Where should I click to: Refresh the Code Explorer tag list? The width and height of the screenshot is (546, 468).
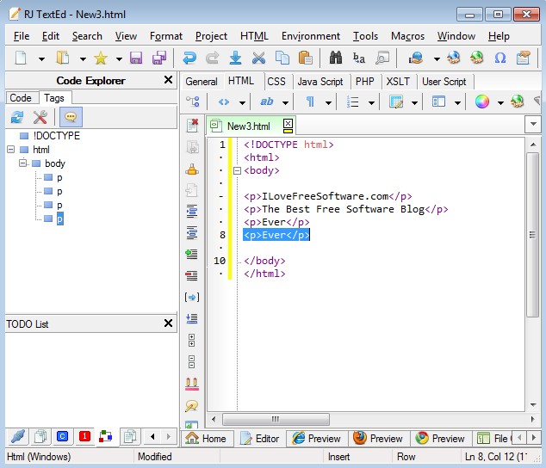[x=16, y=118]
